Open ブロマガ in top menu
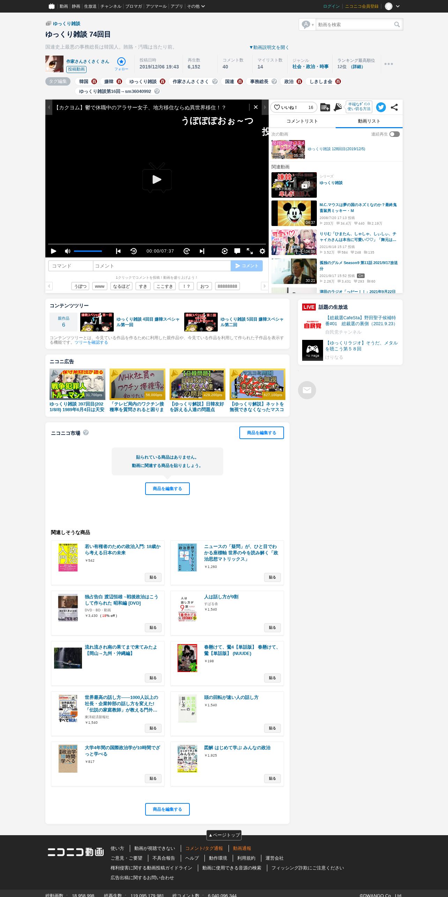This screenshot has height=897, width=448. 134,6
